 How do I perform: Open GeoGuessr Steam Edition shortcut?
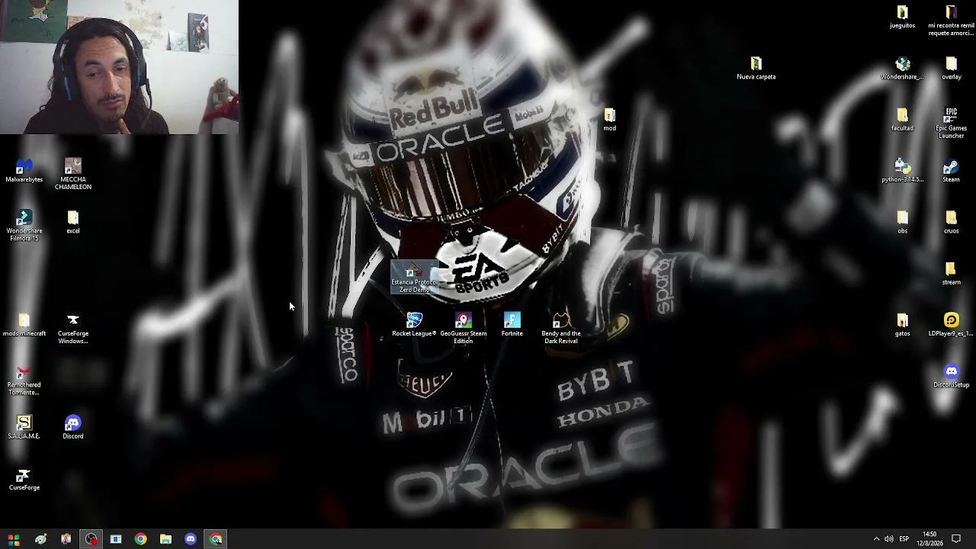click(x=464, y=329)
